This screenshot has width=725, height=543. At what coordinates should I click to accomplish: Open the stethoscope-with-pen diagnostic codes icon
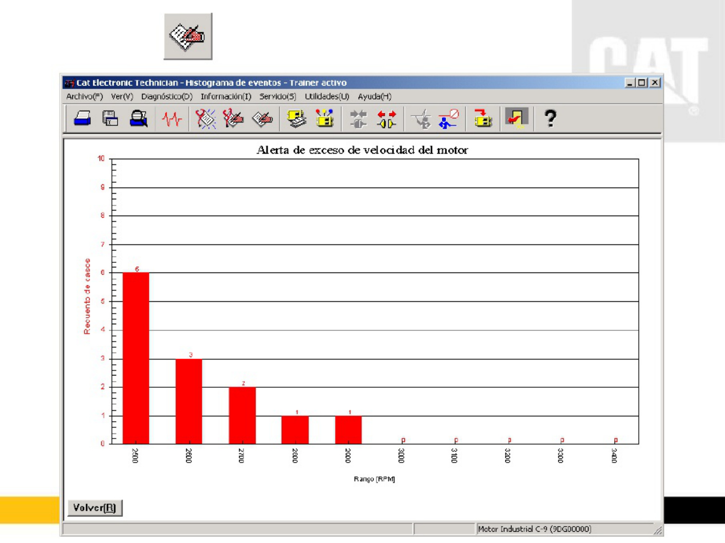point(233,119)
